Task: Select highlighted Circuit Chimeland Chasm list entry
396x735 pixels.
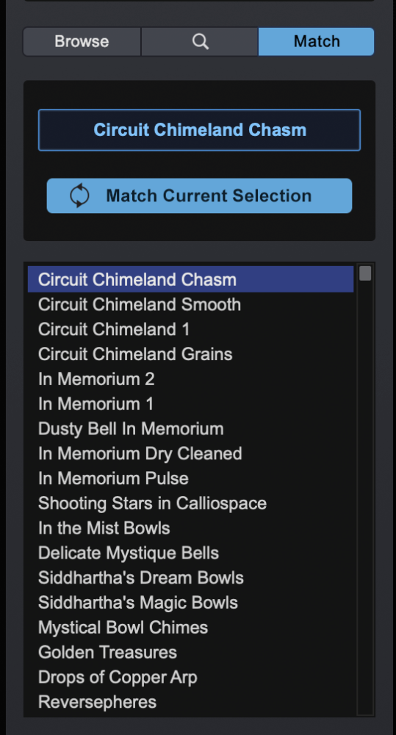Action: 191,279
